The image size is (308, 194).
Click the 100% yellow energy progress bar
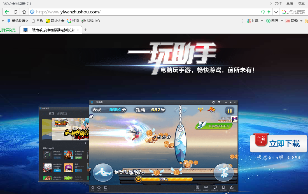pos(164,179)
